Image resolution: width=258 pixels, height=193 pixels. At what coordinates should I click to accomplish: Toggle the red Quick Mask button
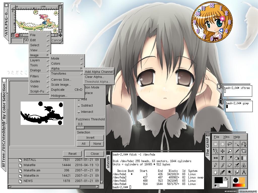click(17, 35)
